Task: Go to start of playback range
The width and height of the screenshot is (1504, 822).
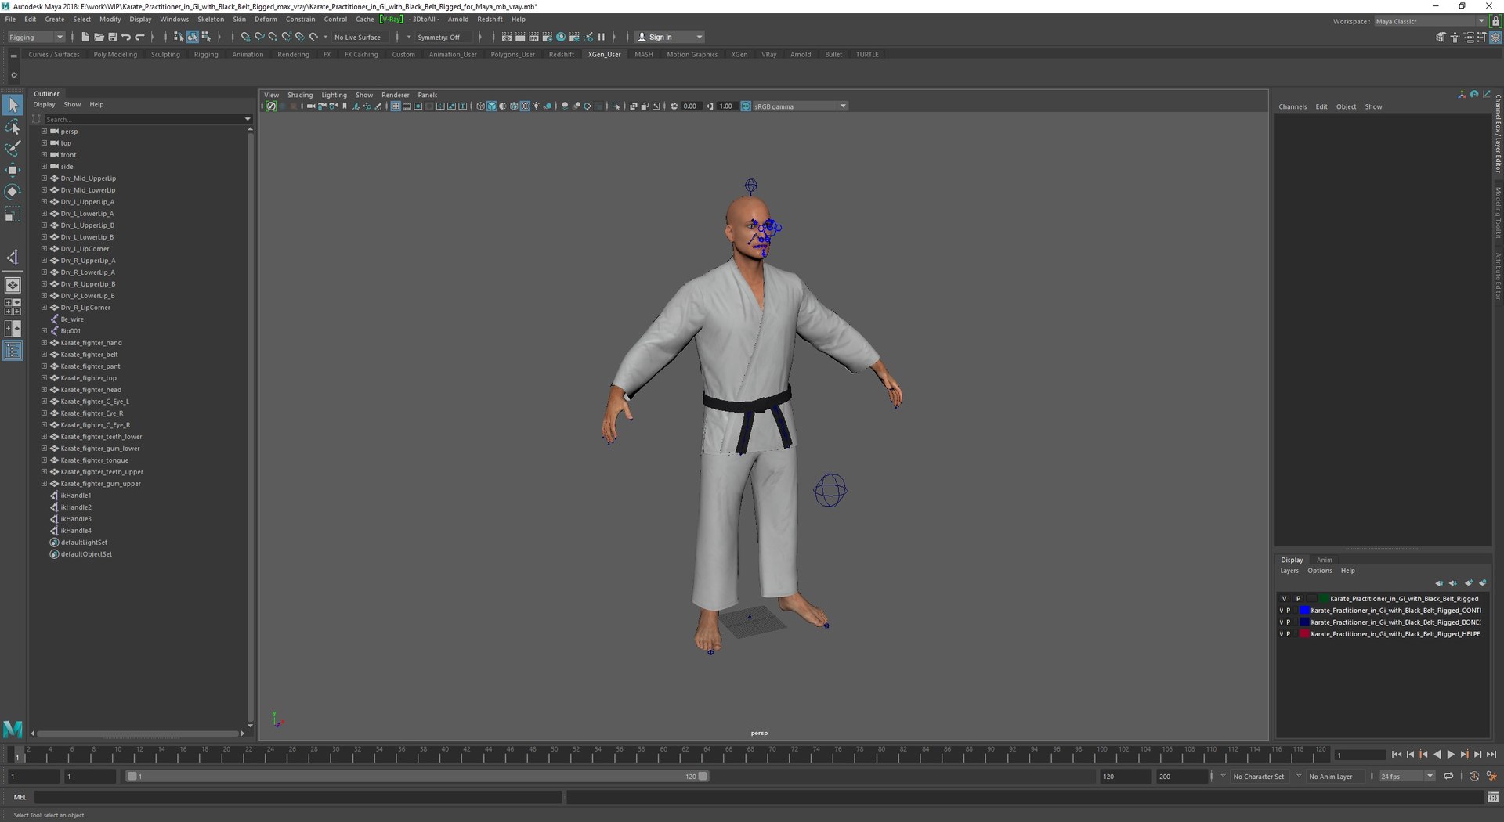Action: point(1397,755)
